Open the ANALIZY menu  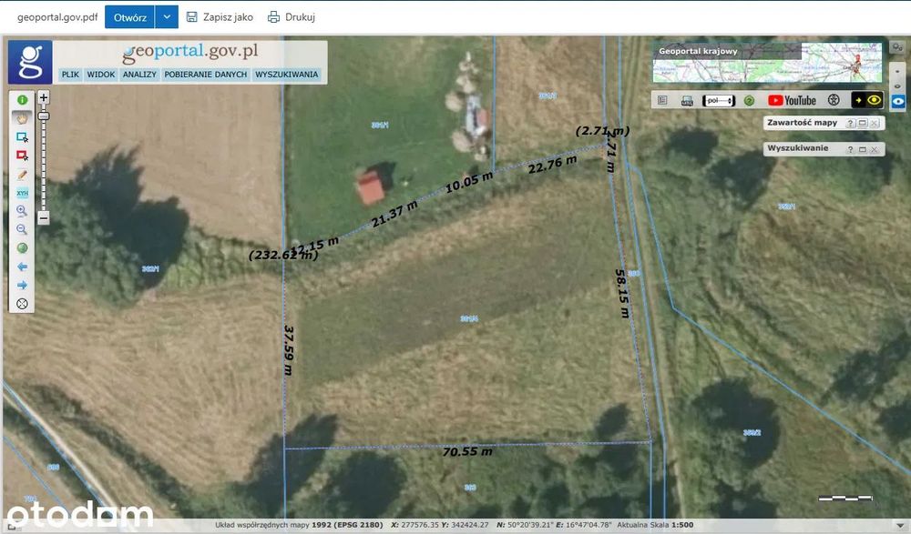point(139,75)
